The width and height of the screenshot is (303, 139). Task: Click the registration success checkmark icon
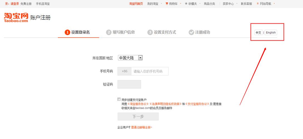pos(191,33)
